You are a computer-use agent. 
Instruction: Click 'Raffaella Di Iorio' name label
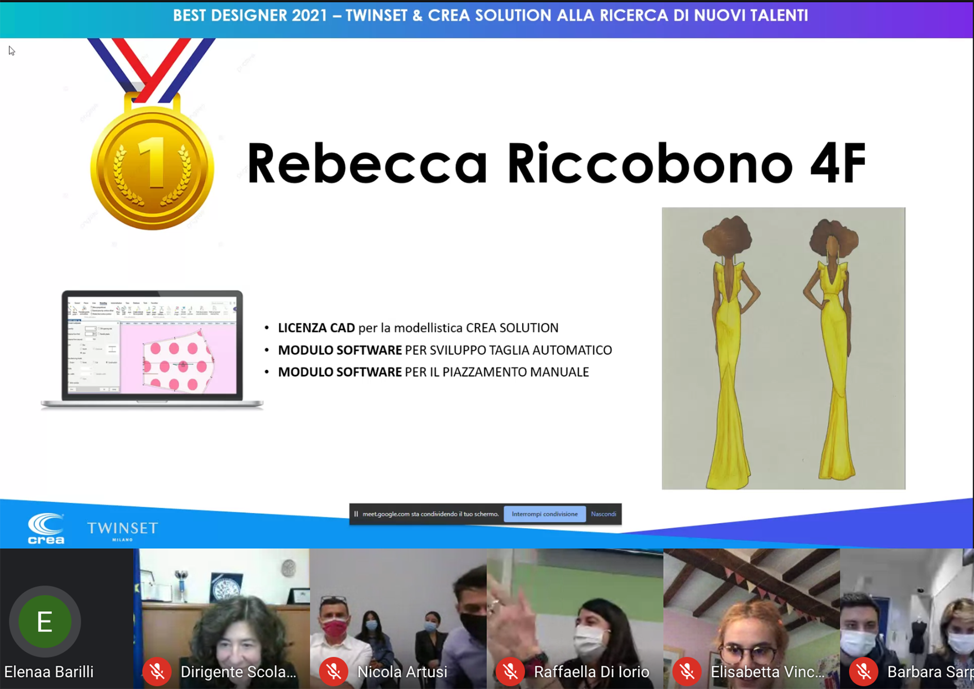(592, 672)
